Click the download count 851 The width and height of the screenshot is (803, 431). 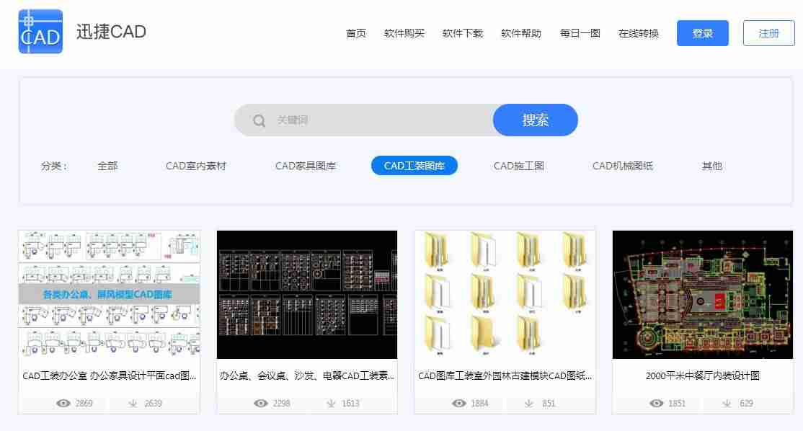pos(549,404)
